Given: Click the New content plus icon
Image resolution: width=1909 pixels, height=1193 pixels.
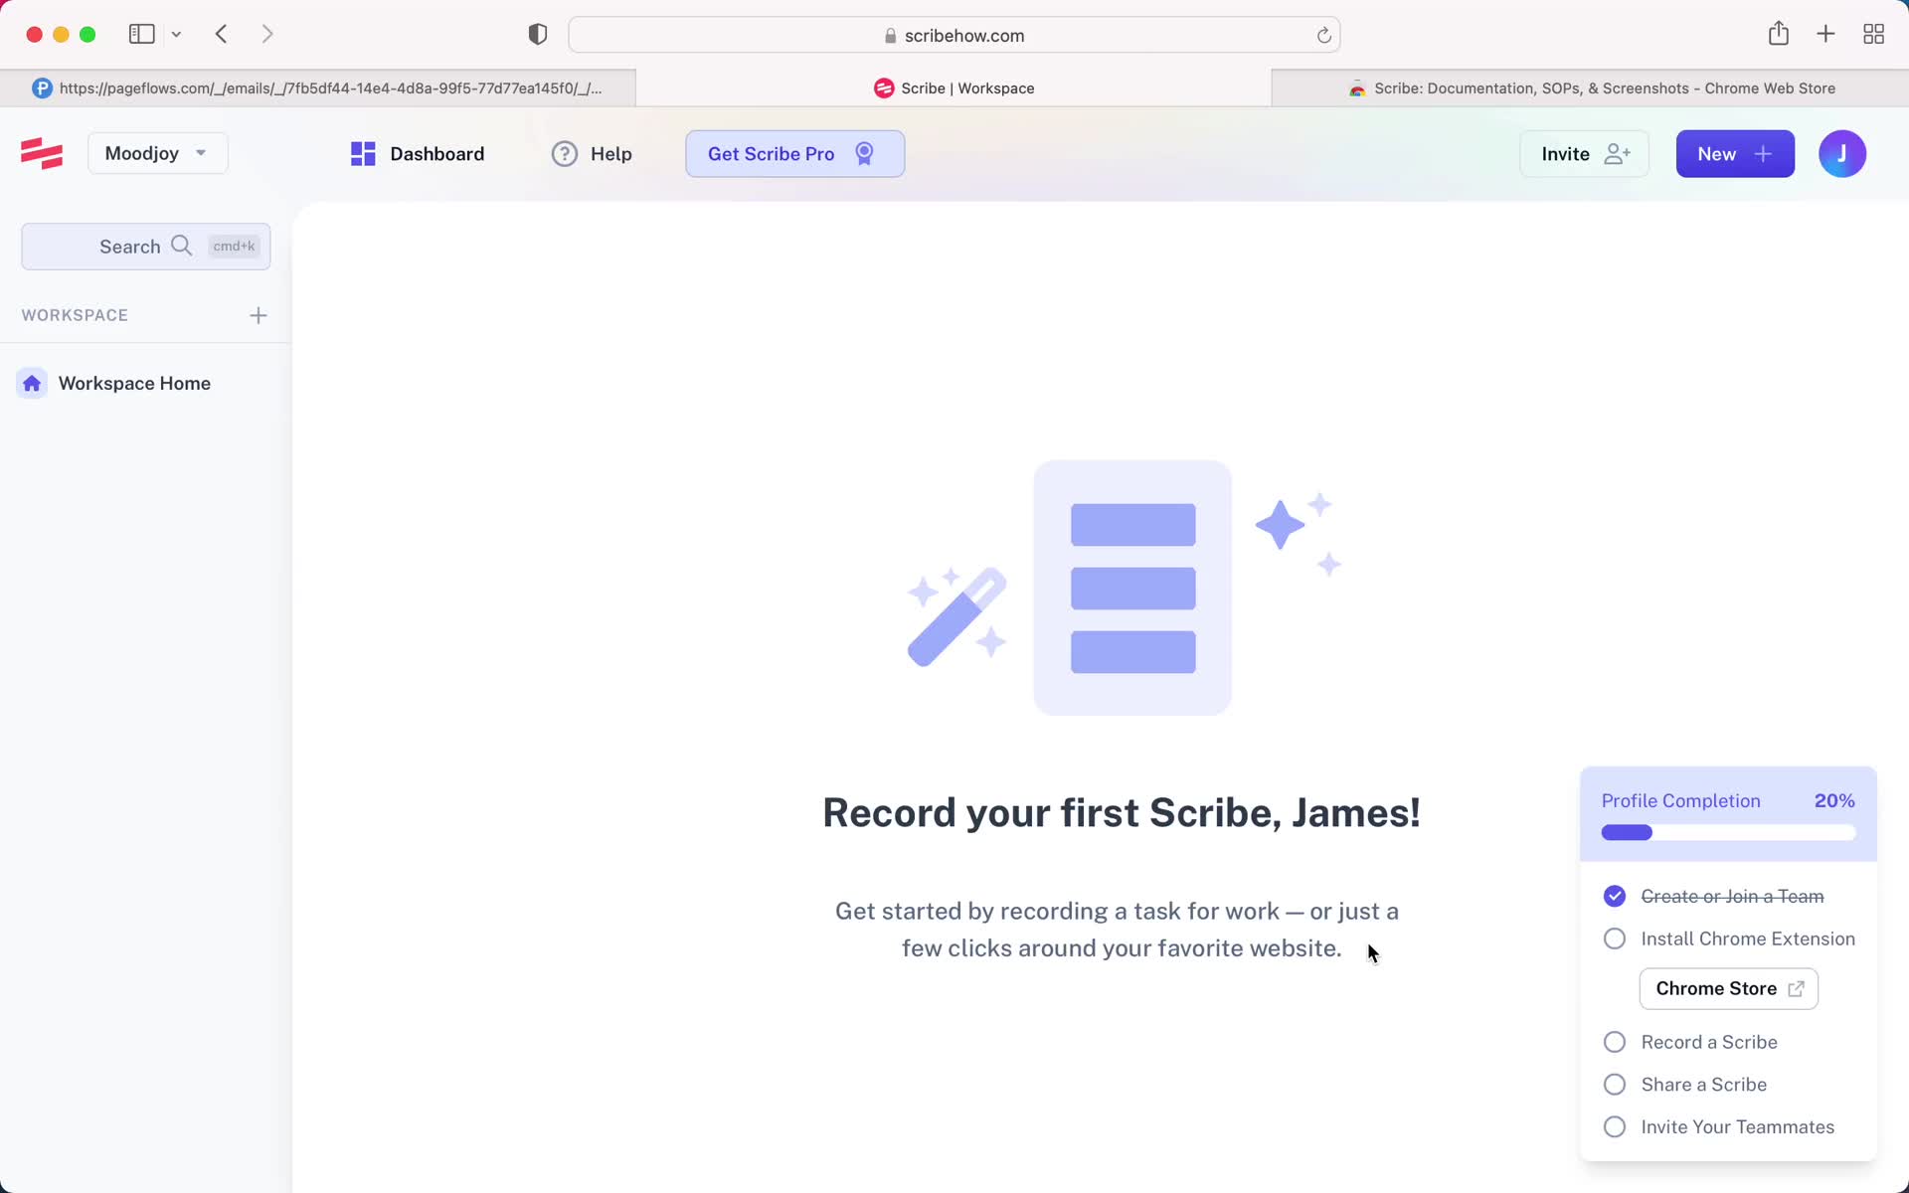Looking at the screenshot, I should (x=1736, y=152).
